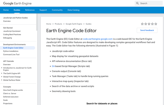Viewport: 164px width, 105px height.
Task: Open the Google Earth Engine logo
Action: (17, 3)
